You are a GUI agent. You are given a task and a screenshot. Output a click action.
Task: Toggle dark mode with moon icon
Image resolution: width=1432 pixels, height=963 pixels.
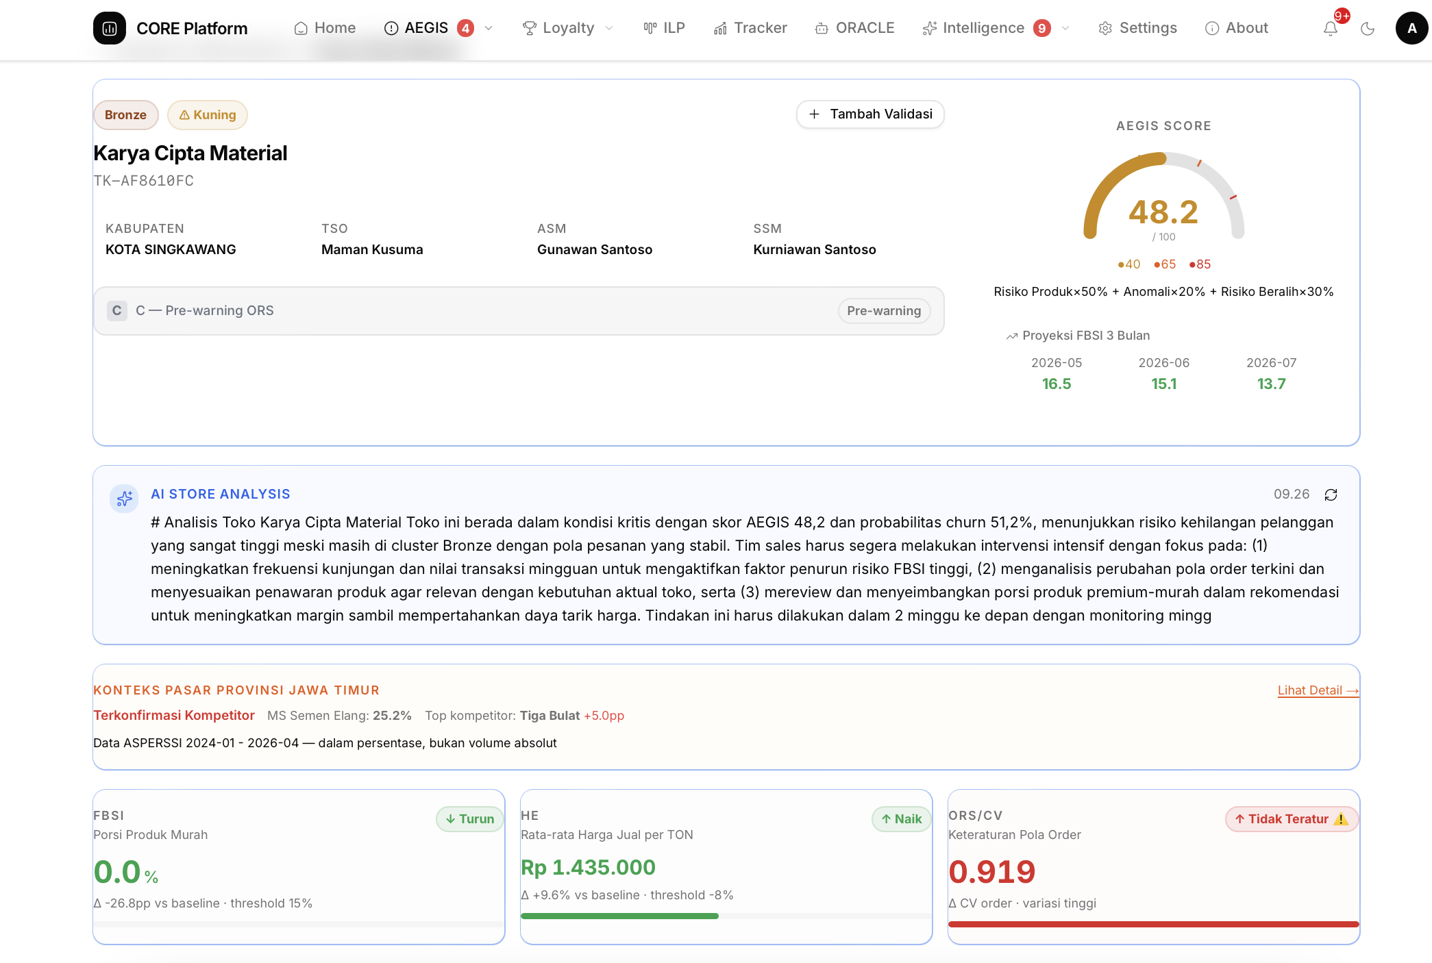[x=1368, y=28]
